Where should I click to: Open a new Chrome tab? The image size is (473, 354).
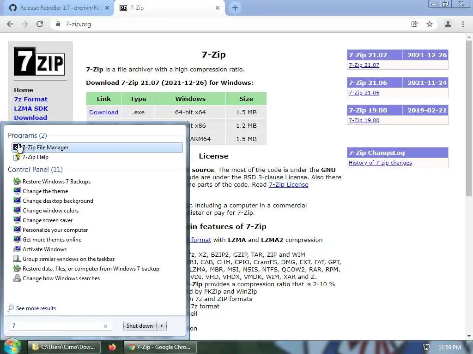235,8
